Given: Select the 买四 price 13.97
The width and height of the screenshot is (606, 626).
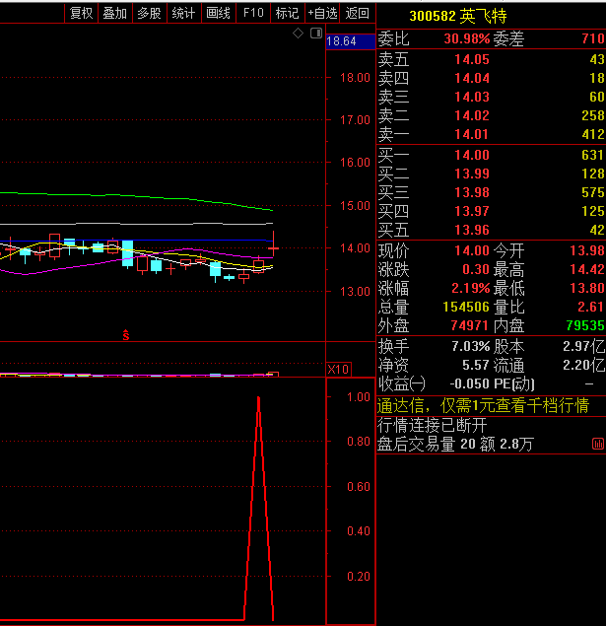Looking at the screenshot, I should coord(472,211).
